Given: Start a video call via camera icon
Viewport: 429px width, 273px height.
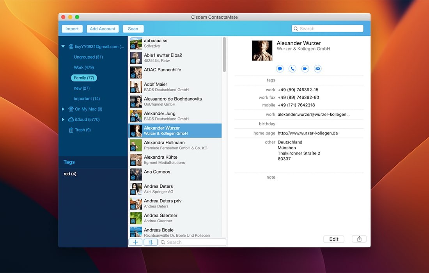Looking at the screenshot, I should click(x=305, y=69).
